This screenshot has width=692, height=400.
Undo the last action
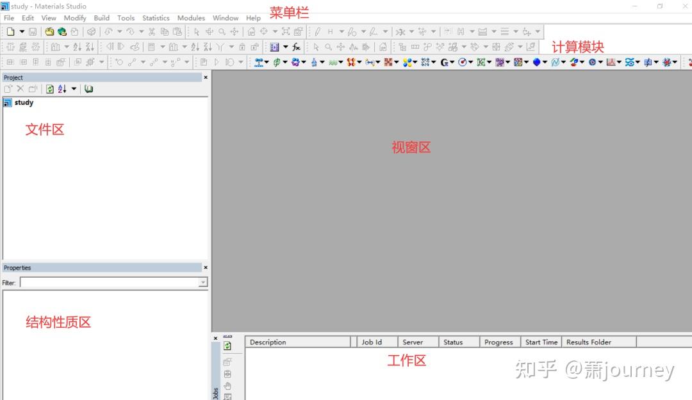[108, 31]
